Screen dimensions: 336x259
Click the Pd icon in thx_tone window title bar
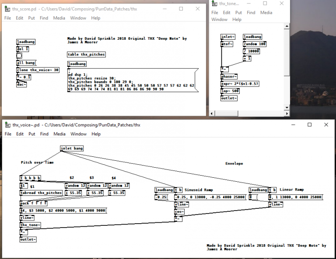(x=214, y=3)
